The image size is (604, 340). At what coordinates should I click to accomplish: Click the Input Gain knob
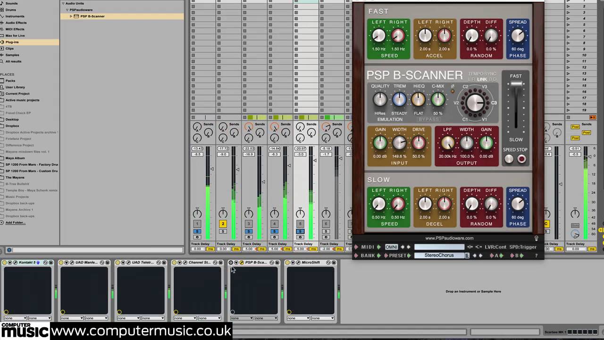coord(380,143)
